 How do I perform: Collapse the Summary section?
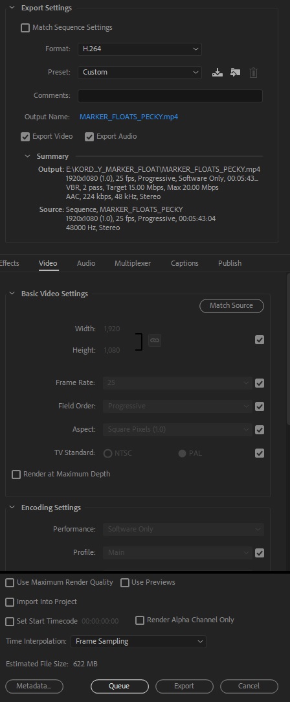[x=28, y=156]
